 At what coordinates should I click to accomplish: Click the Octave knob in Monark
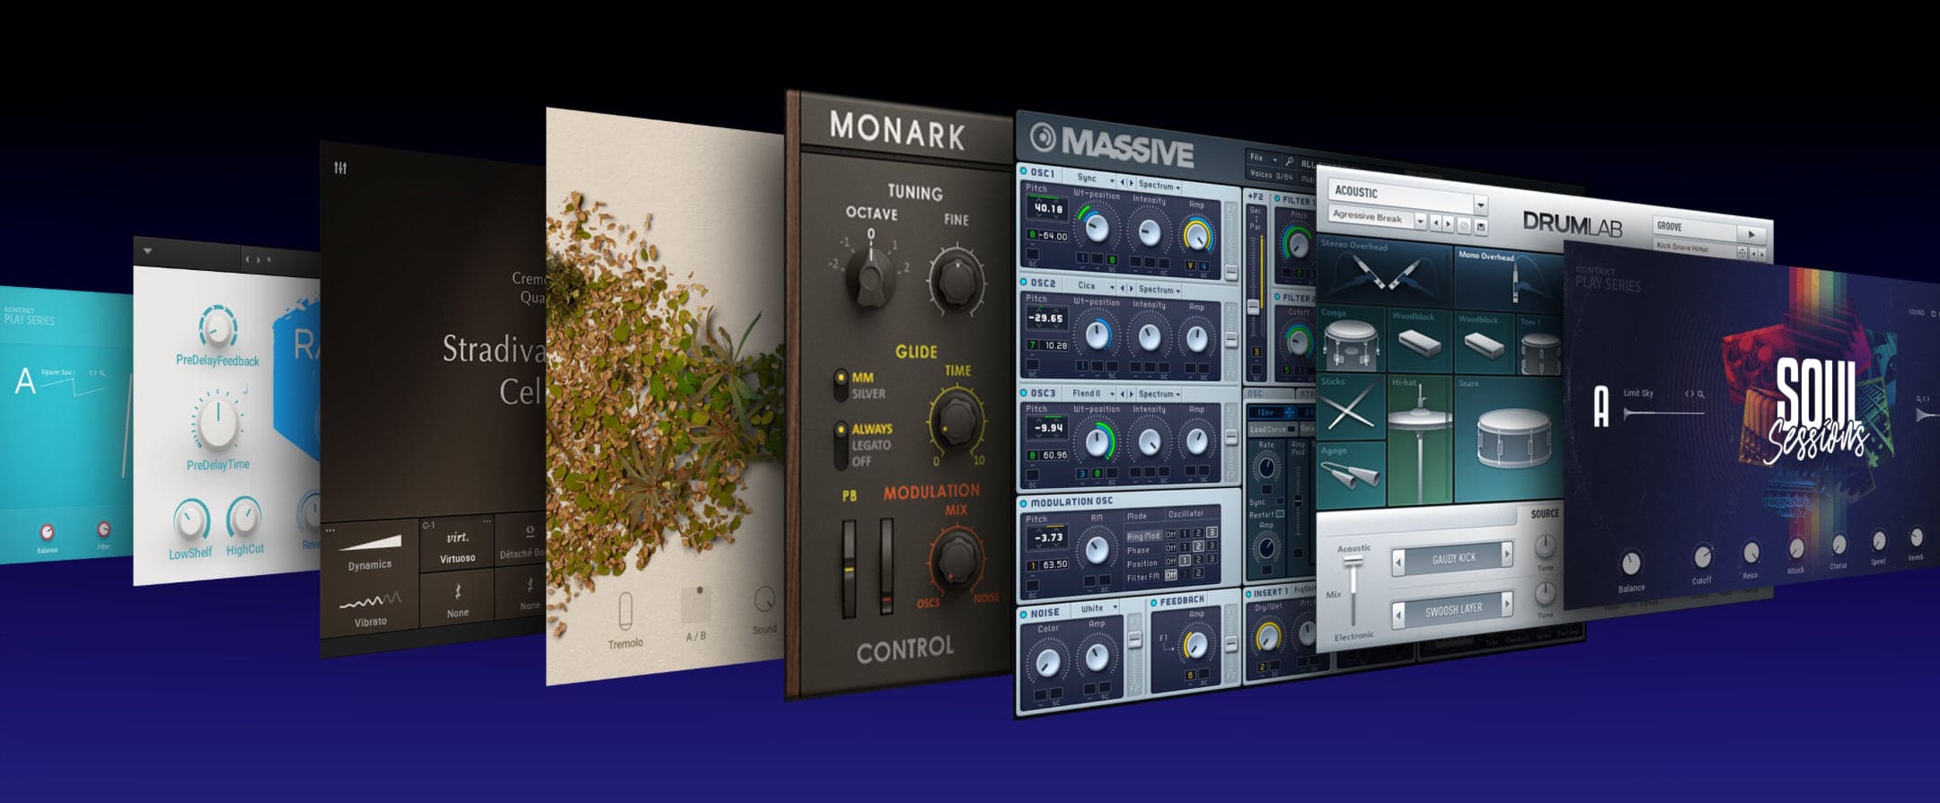[869, 278]
